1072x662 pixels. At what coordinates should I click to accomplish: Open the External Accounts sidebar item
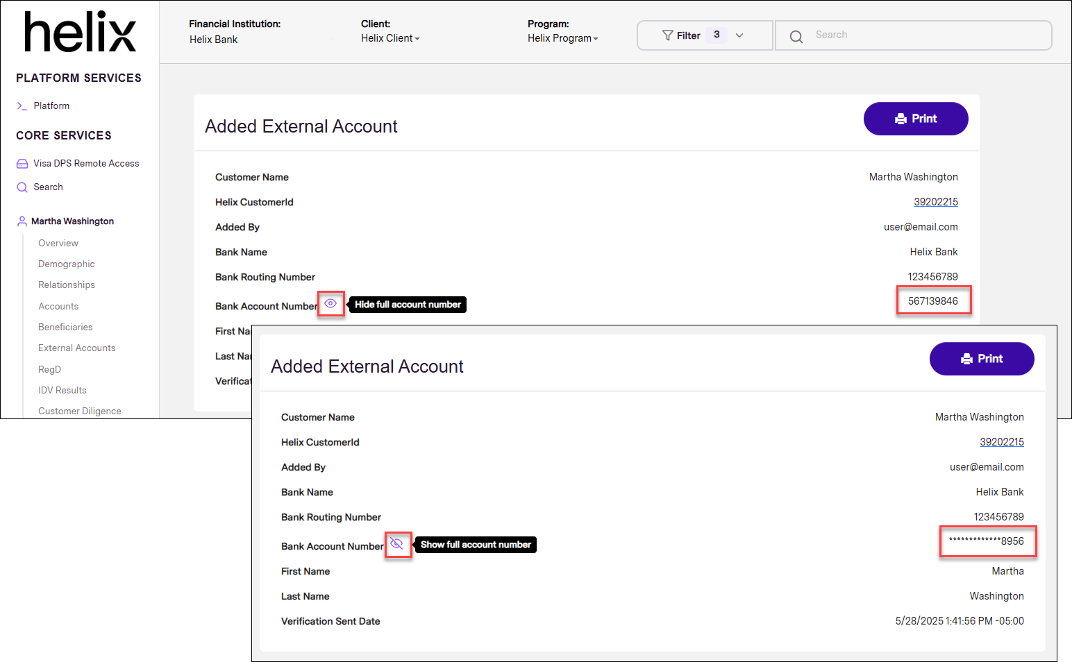click(77, 348)
